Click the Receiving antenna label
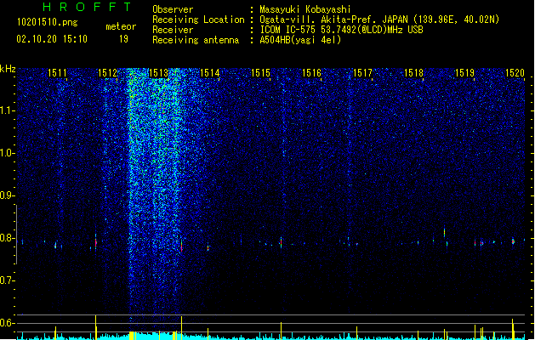The height and width of the screenshot is (340, 535). (x=196, y=40)
